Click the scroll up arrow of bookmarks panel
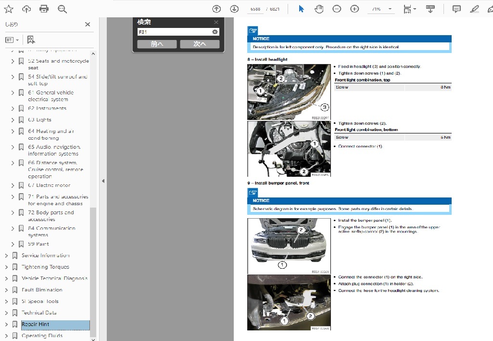The width and height of the screenshot is (493, 341). click(93, 54)
